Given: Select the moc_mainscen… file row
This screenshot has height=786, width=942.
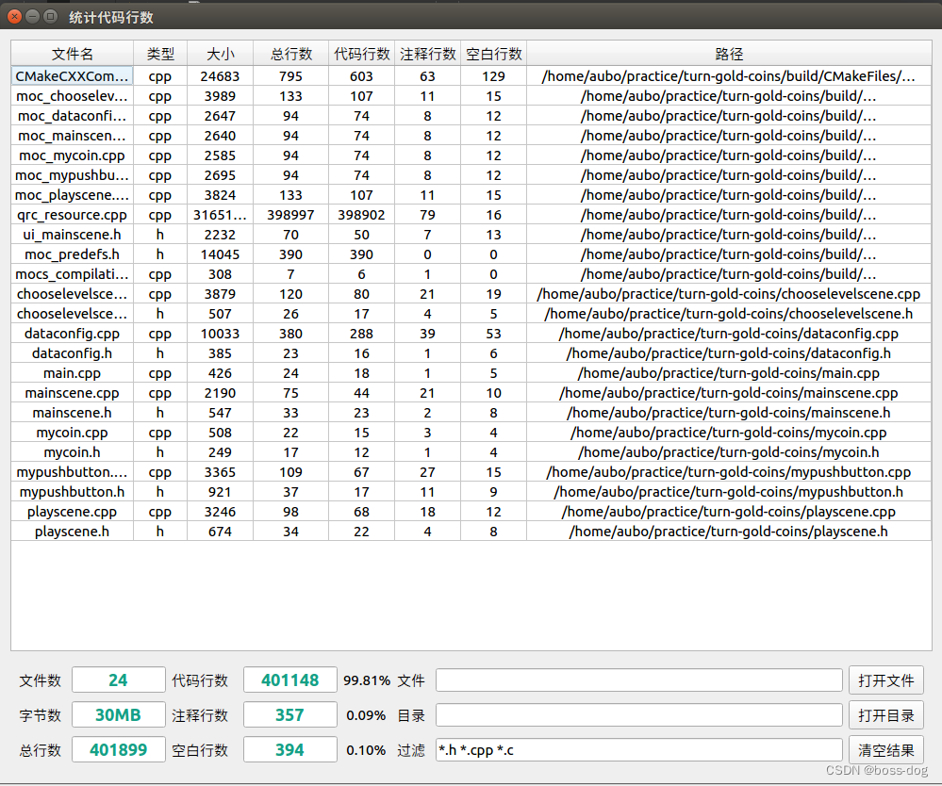Looking at the screenshot, I should coord(471,136).
